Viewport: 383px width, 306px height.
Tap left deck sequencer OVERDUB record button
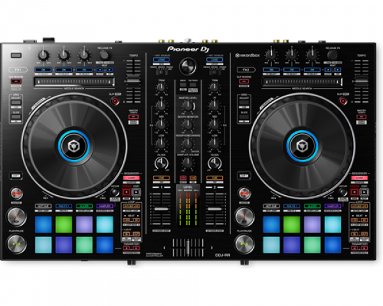(126, 193)
